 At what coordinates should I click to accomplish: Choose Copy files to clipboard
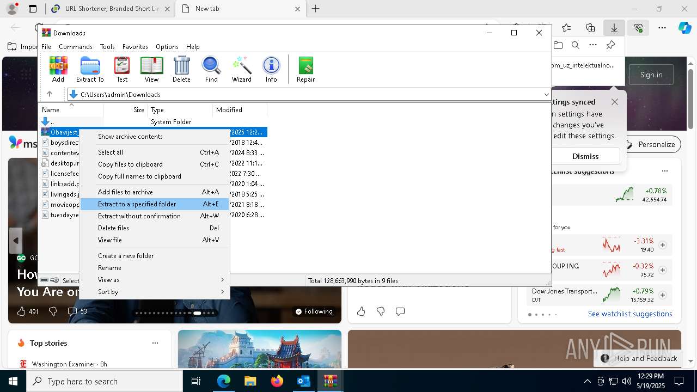point(155,164)
